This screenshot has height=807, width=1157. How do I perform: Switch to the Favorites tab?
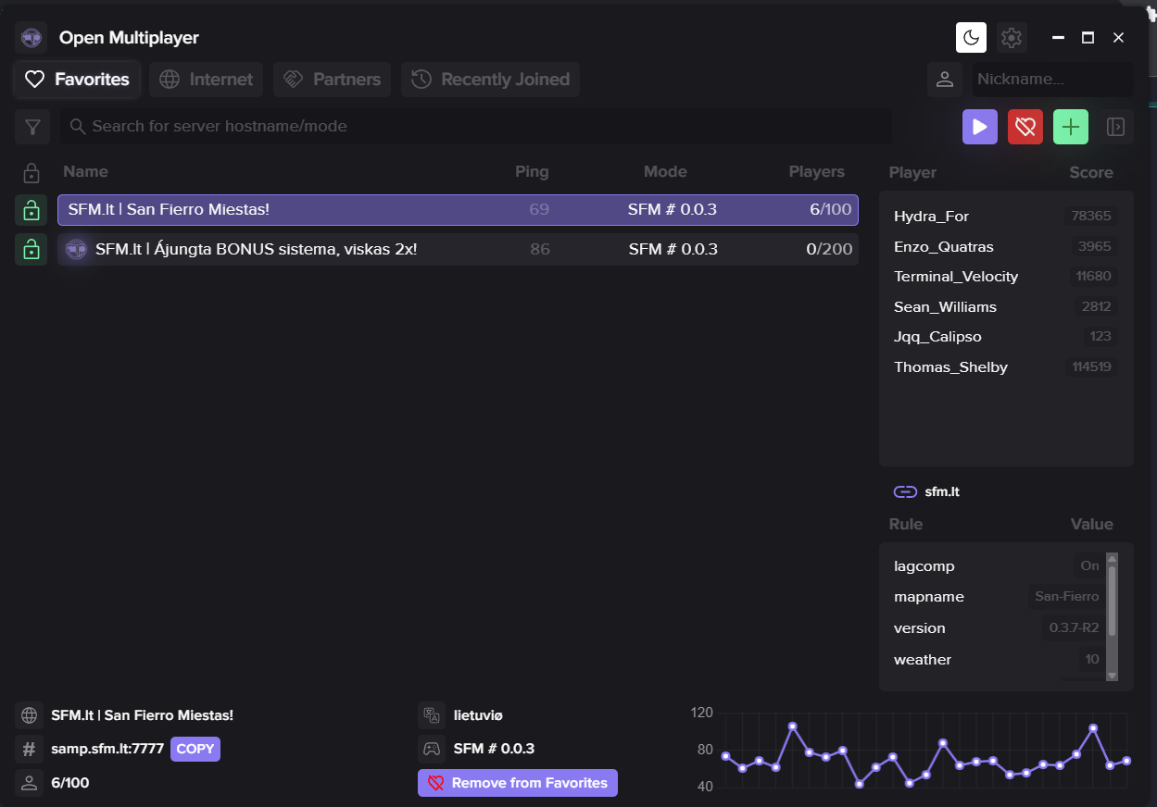point(77,80)
